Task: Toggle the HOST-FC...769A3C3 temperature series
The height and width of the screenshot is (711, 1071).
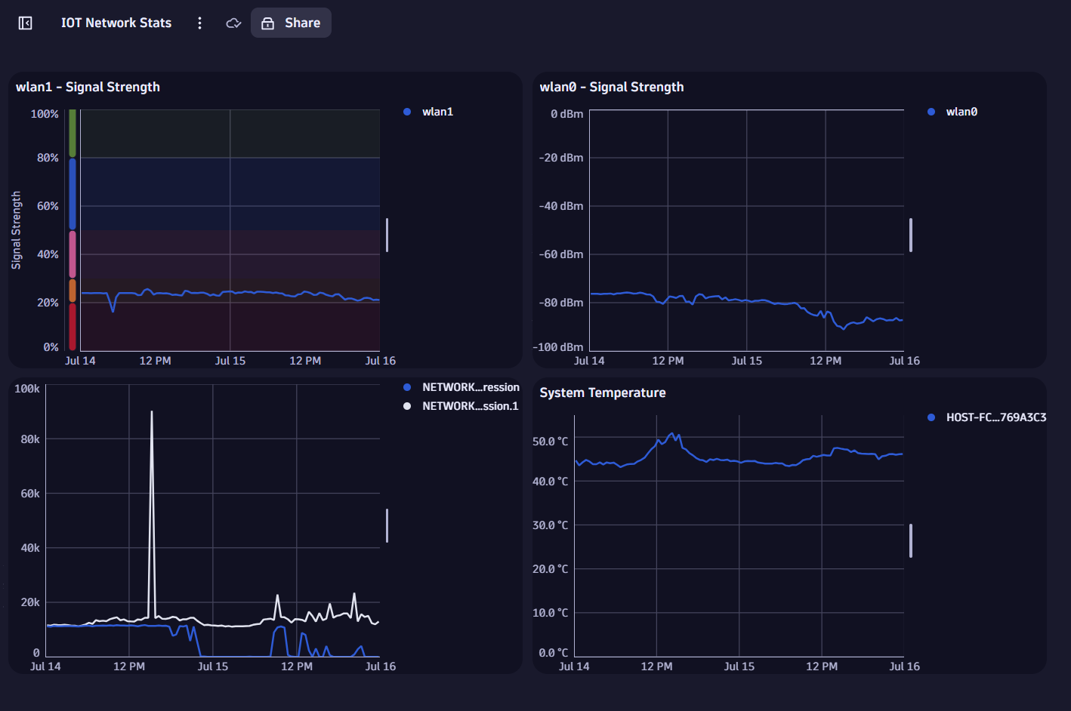Action: (997, 417)
